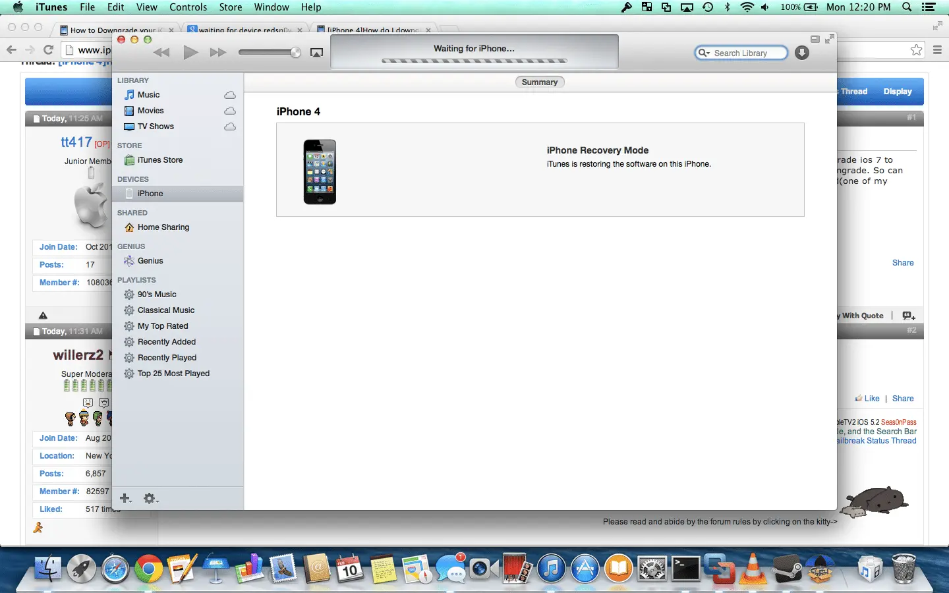Select iTunes Store in the sidebar
The width and height of the screenshot is (949, 593).
tap(159, 160)
